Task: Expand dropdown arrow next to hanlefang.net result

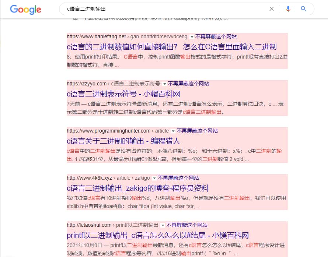Action: 192,37
